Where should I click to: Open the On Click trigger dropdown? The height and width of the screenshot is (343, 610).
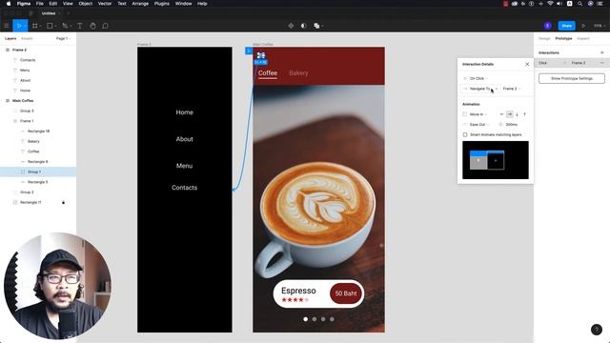(x=478, y=78)
